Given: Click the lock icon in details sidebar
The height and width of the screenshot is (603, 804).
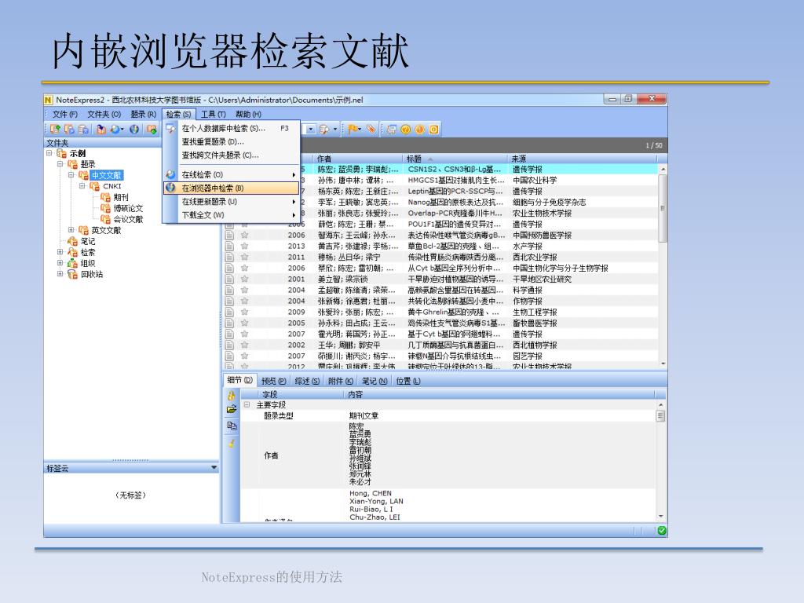Looking at the screenshot, I should coord(232,396).
